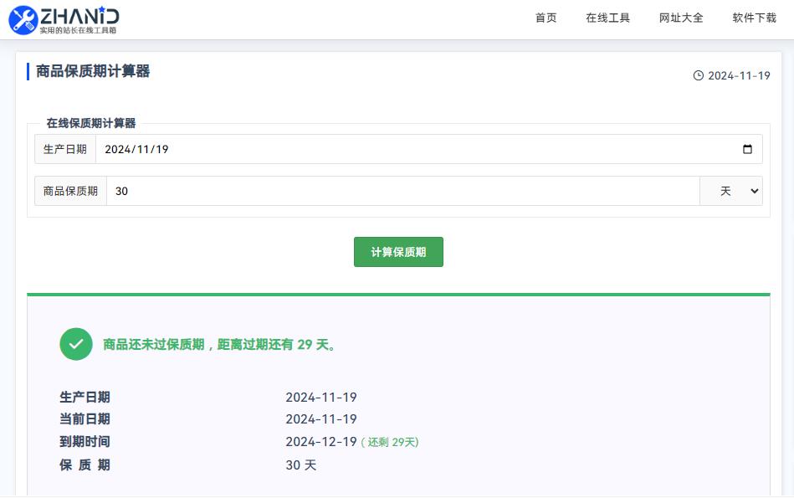Click the 到期时间 result label
This screenshot has width=794, height=498.
point(85,442)
